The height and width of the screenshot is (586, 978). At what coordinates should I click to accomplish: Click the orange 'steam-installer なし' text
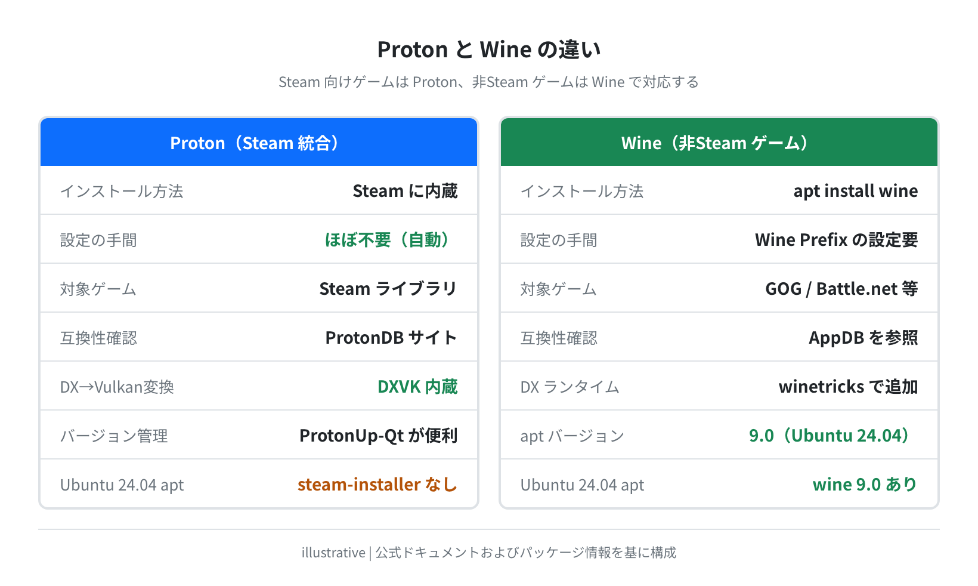(x=377, y=485)
